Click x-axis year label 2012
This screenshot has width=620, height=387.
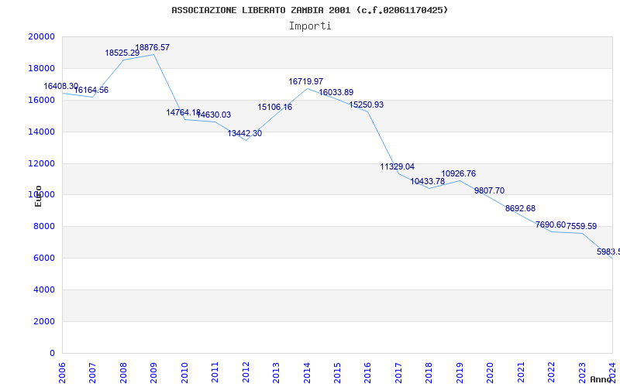(246, 372)
